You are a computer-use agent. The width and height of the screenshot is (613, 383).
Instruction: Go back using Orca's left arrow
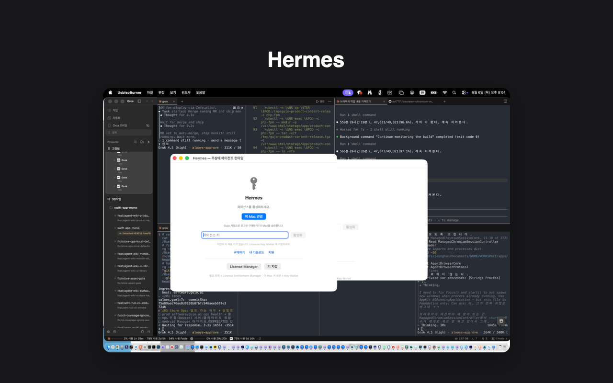click(x=147, y=101)
